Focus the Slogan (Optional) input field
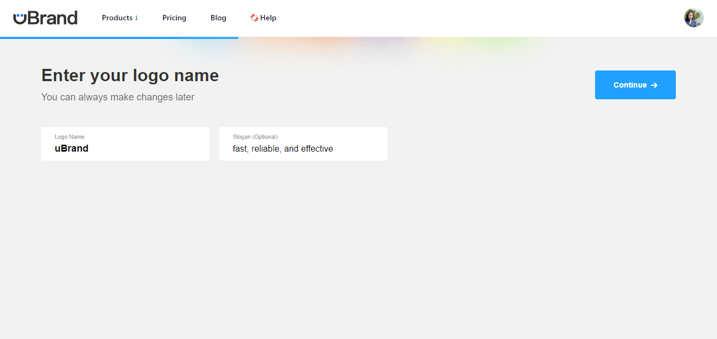The height and width of the screenshot is (339, 717). pos(303,144)
